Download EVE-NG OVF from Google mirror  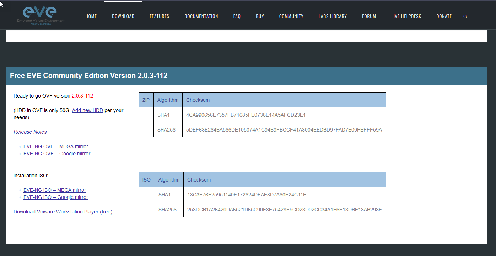(57, 154)
